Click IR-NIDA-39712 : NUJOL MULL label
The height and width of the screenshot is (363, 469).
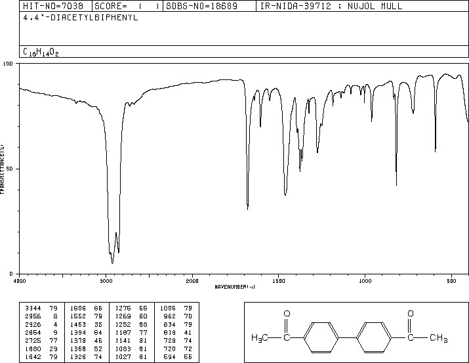click(x=331, y=7)
